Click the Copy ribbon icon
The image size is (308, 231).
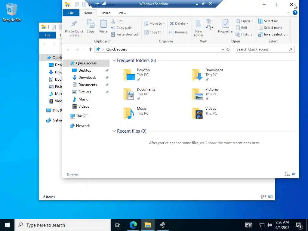pyautogui.click(x=91, y=26)
